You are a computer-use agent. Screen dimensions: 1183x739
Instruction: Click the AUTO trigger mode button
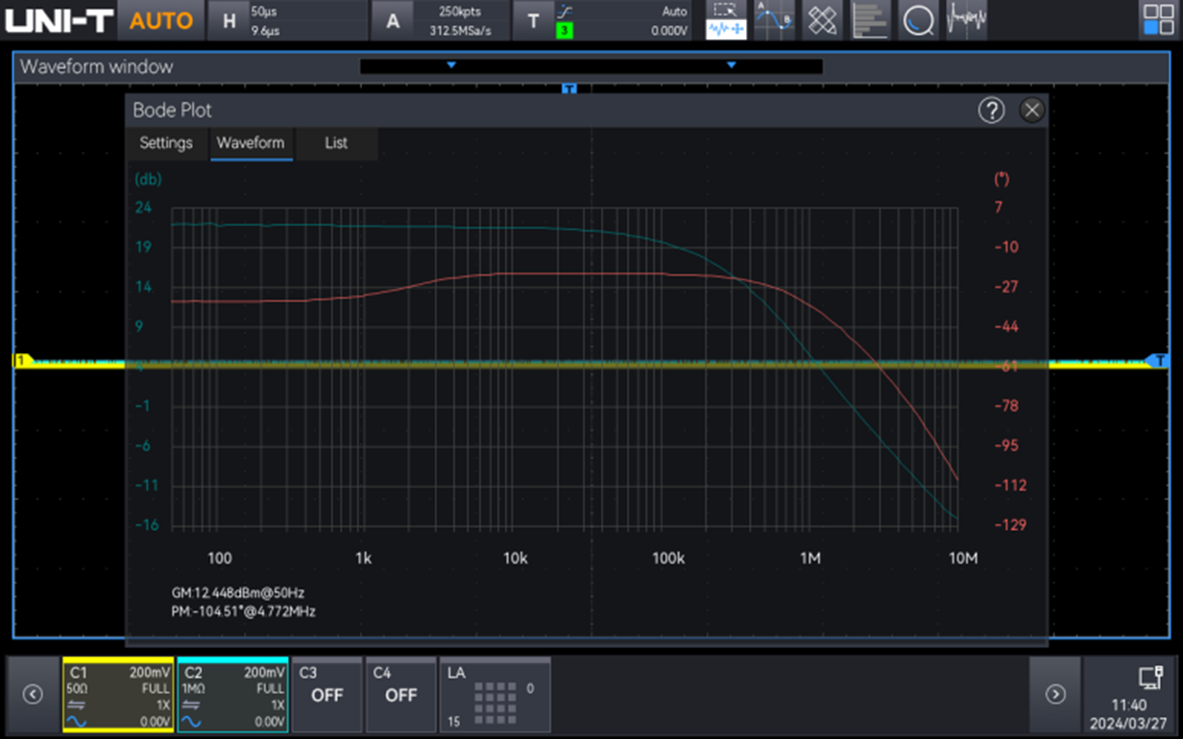point(159,20)
